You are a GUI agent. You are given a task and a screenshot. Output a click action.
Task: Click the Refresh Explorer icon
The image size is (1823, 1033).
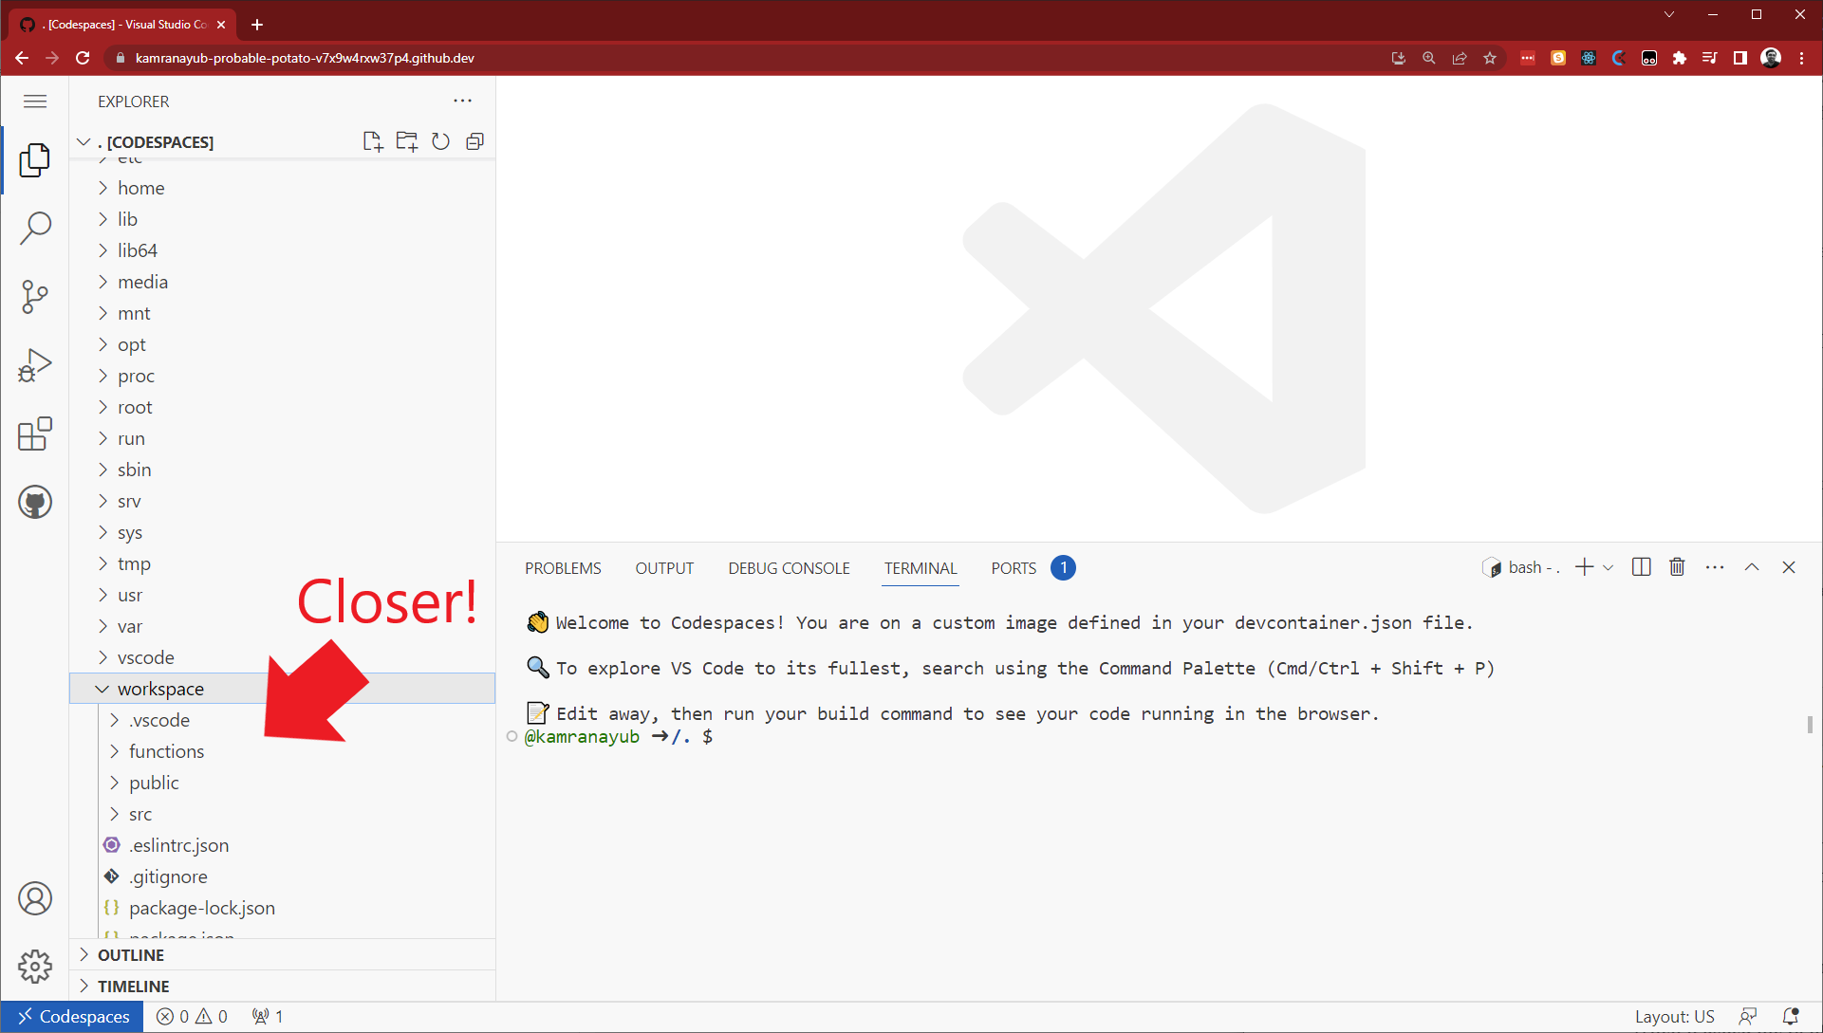pyautogui.click(x=440, y=141)
